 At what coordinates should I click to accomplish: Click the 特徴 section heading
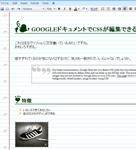point(27,101)
